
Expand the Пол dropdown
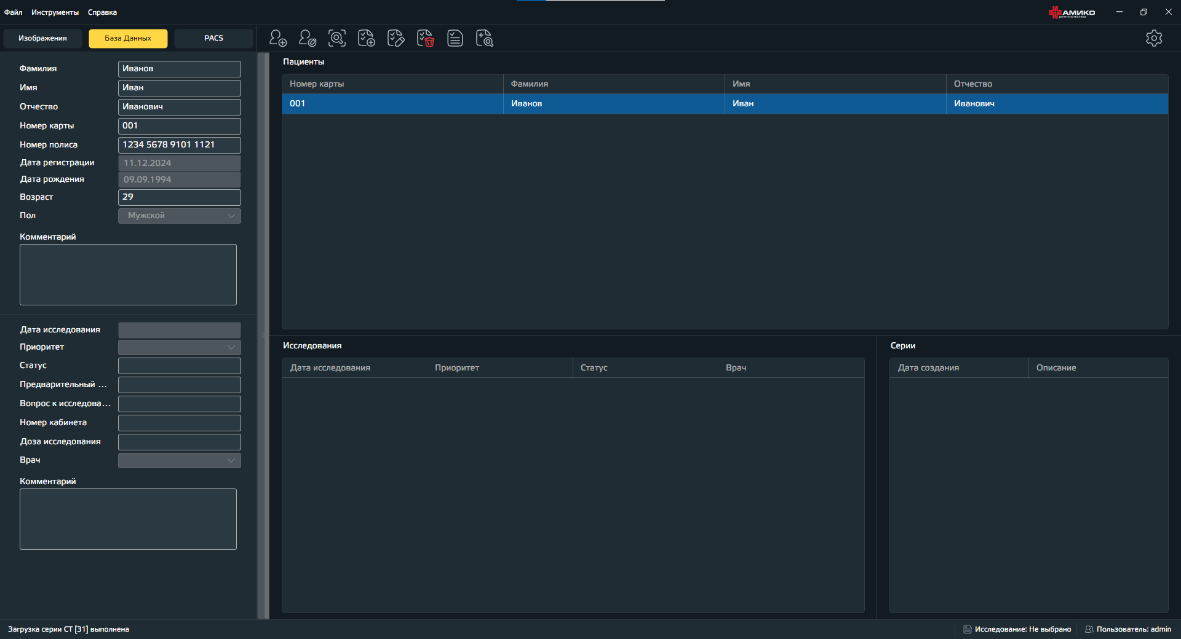coord(180,216)
